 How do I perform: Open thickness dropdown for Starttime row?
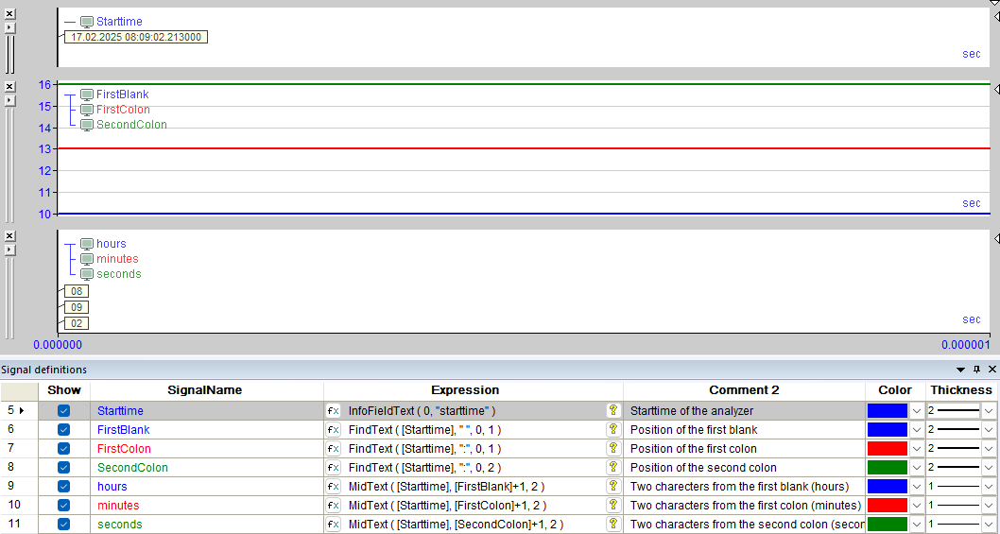(989, 411)
